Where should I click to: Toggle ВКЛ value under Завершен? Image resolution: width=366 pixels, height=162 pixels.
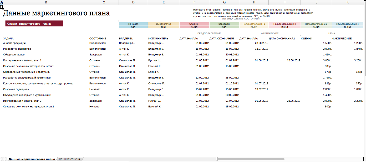224,27
